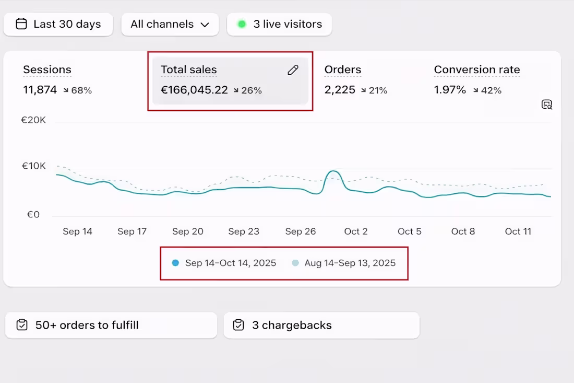574x383 pixels.
Task: Switch to the Conversion rate metric
Action: pyautogui.click(x=476, y=70)
